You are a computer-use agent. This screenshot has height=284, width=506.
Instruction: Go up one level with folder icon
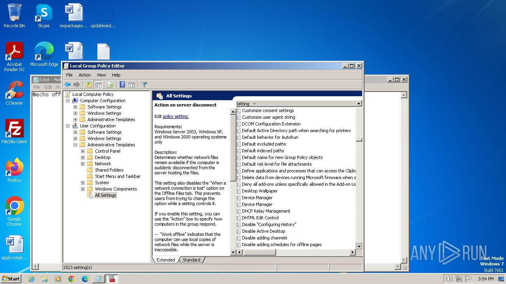(x=89, y=85)
